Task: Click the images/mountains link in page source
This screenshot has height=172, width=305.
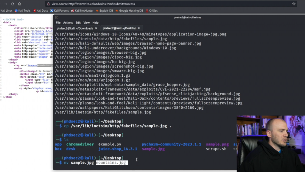Action: click(40, 65)
